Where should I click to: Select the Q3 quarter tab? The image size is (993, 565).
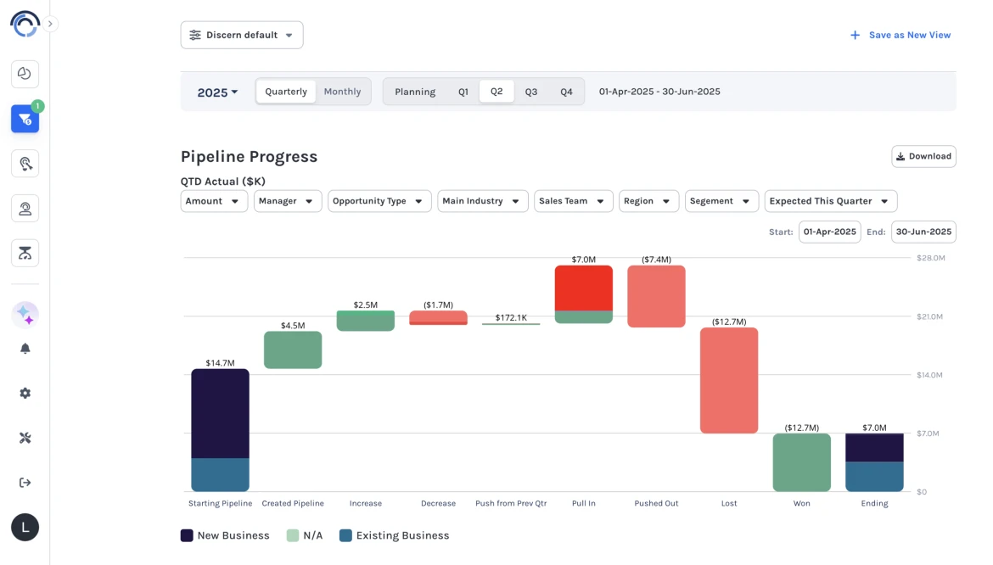(x=530, y=92)
